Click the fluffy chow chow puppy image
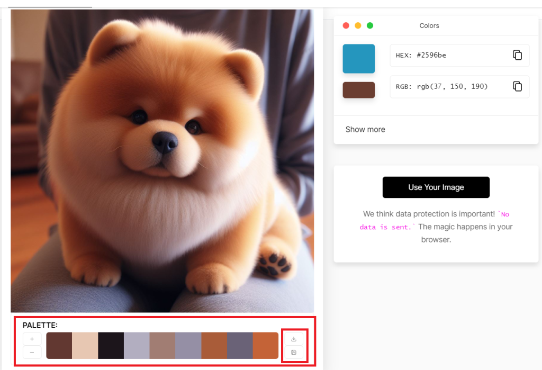 pos(162,161)
